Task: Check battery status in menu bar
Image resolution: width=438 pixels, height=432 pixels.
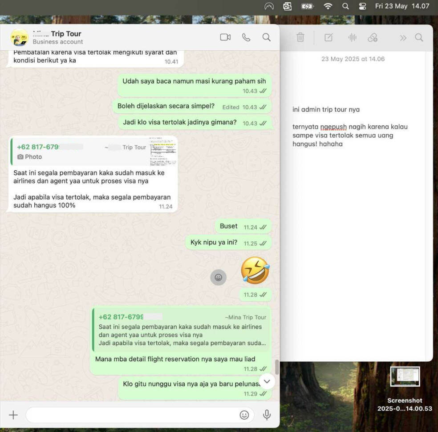Action: point(307,6)
